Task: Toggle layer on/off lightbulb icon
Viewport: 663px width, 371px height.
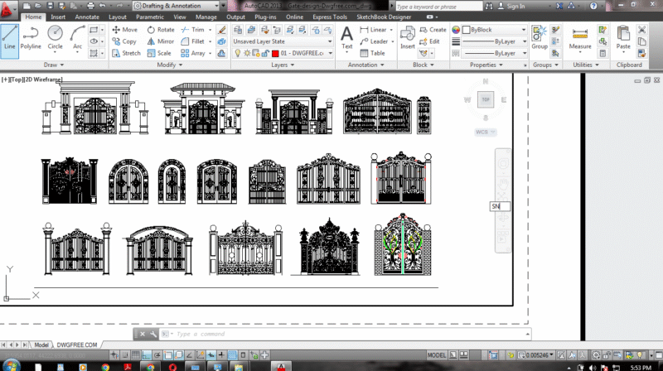Action: tap(238, 53)
